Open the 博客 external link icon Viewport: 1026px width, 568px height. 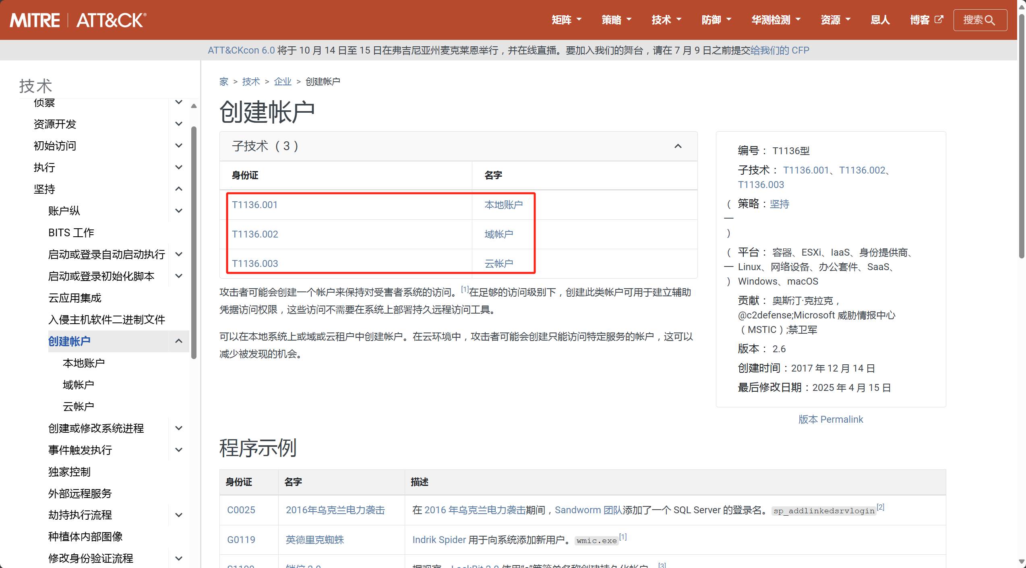939,19
